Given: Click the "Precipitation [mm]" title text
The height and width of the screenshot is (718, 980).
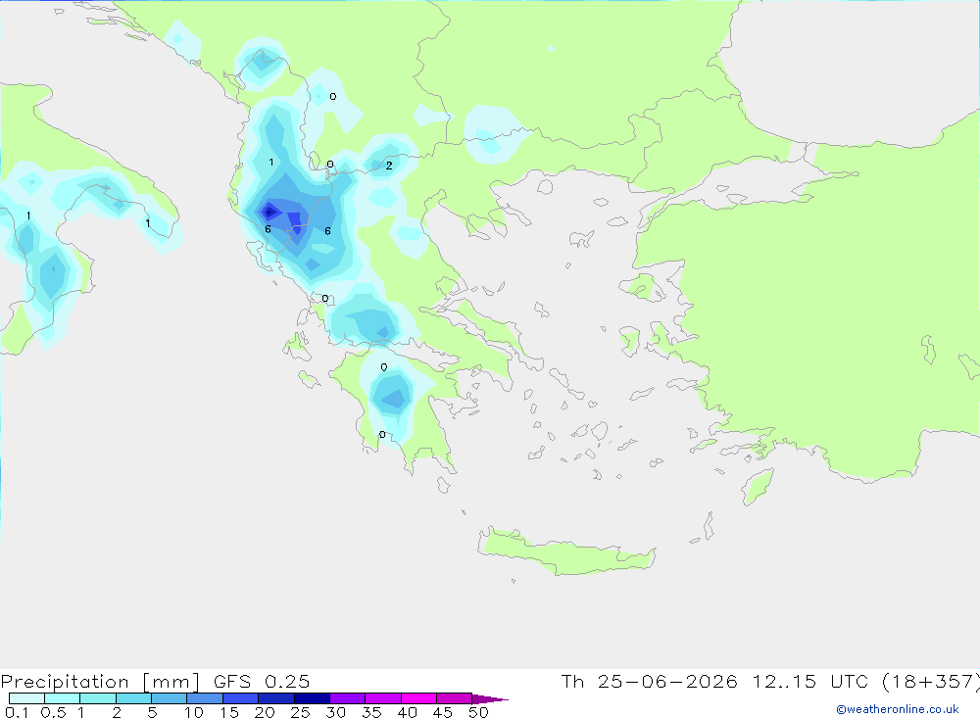Looking at the screenshot, I should (x=100, y=681).
